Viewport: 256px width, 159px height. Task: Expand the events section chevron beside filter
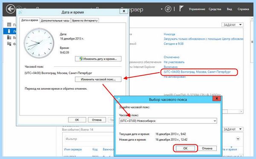(x=238, y=139)
